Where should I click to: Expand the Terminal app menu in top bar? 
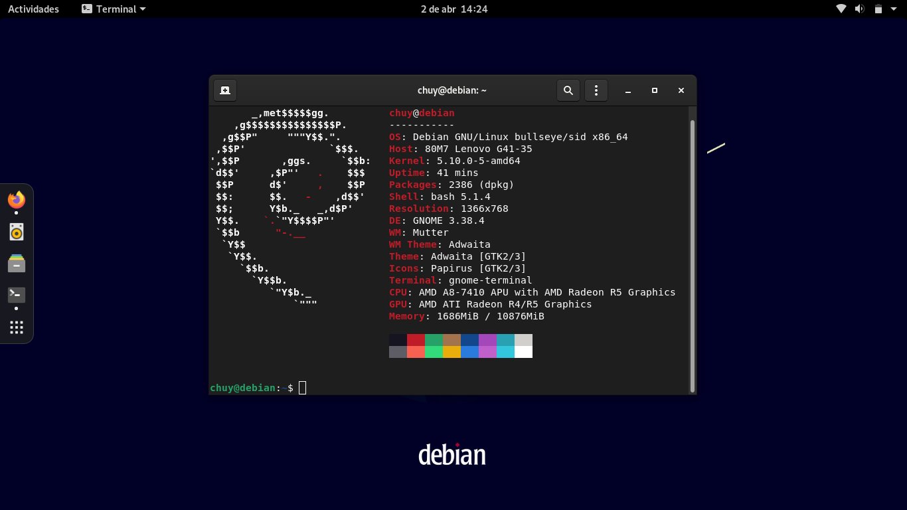114,9
